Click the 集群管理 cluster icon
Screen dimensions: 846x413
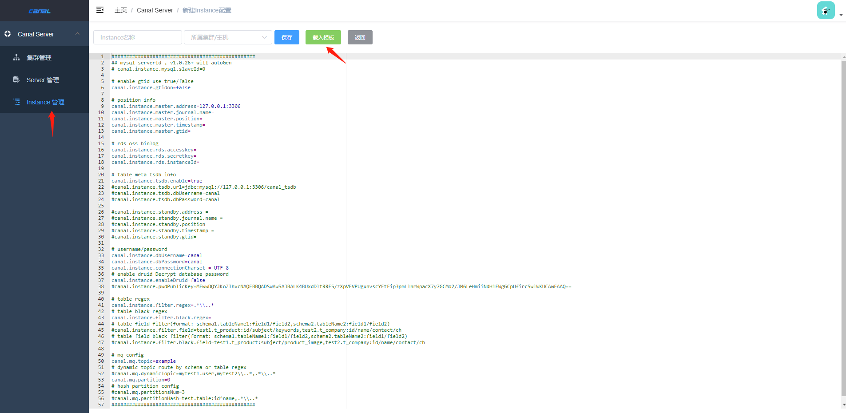click(16, 57)
